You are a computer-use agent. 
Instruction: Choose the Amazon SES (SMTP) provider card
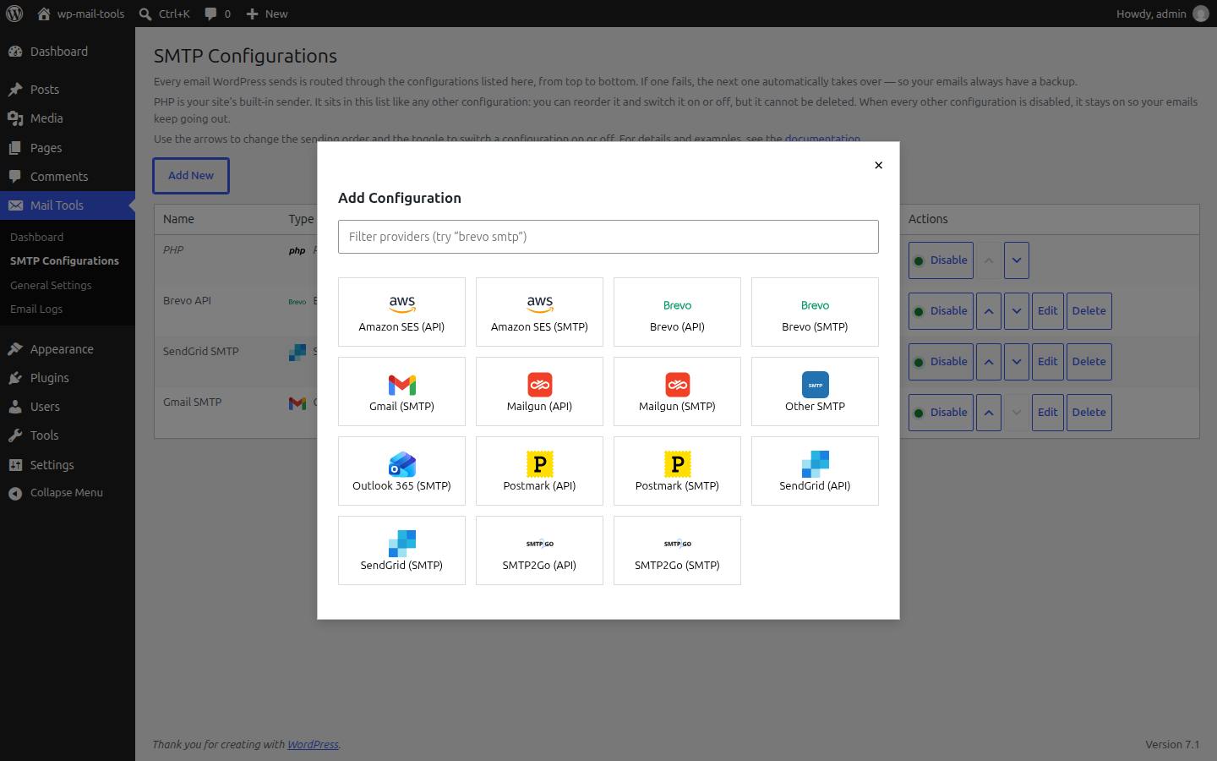click(539, 312)
